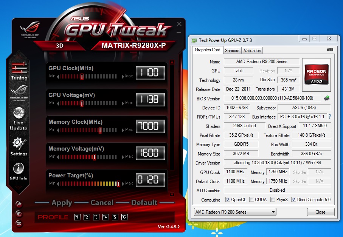The image size is (343, 237).
Task: Click the GPU Clock value field 1100
Action: click(150, 73)
